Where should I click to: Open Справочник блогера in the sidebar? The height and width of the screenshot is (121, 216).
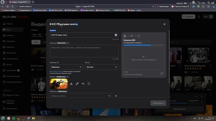(12, 82)
